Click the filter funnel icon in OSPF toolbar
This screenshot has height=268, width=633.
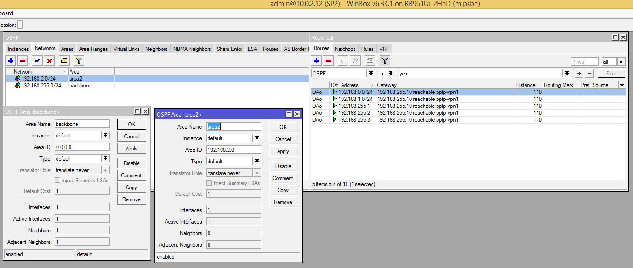pos(79,61)
